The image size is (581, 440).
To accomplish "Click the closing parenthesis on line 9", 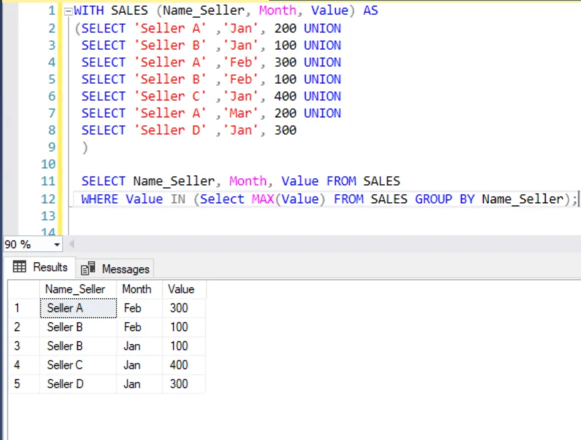I will (85, 147).
